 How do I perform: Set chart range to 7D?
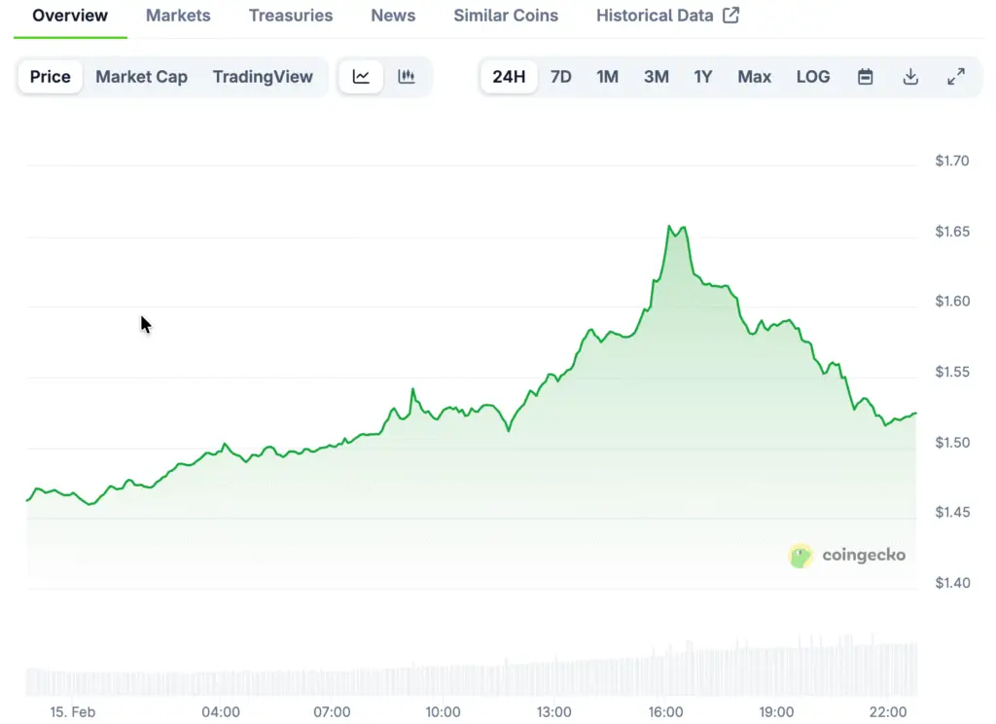point(561,77)
